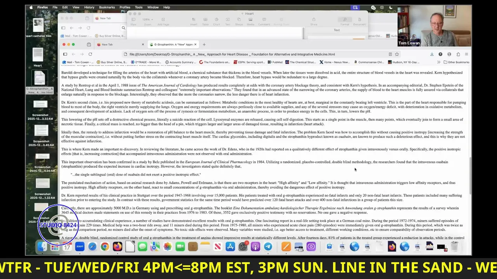Screen dimensions: 497x279
Task: Open Firefox downloads panel
Action: click(432, 54)
